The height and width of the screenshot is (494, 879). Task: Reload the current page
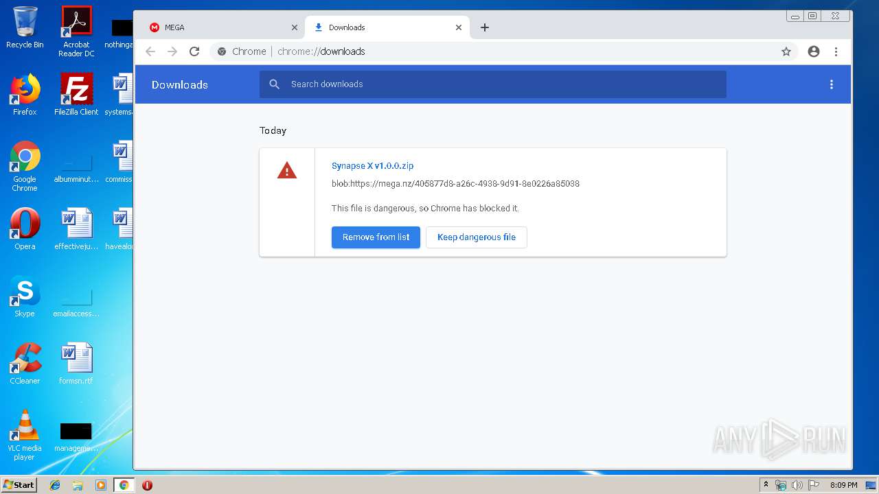(194, 51)
